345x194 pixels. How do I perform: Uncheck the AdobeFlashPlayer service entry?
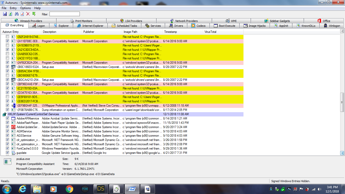coord(8,123)
